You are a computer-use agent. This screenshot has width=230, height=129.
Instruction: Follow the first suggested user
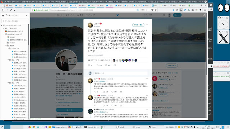[x=163, y=80]
